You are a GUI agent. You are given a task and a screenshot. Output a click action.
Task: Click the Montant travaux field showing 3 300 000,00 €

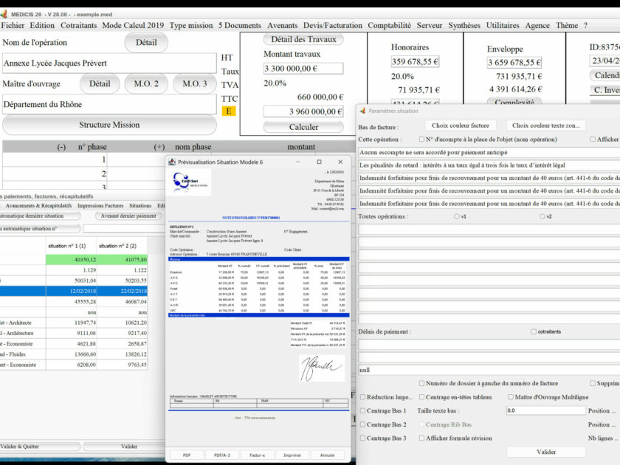303,69
